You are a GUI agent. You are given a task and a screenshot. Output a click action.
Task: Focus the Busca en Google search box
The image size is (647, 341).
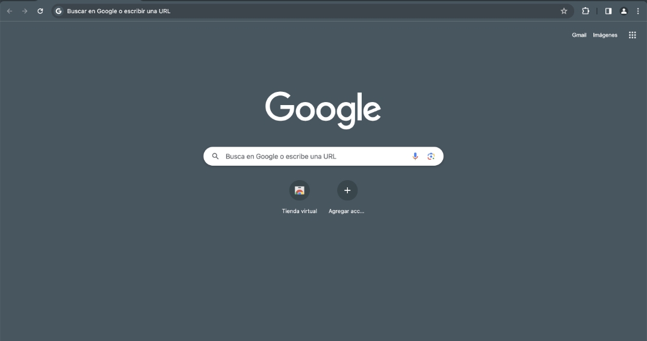point(323,156)
